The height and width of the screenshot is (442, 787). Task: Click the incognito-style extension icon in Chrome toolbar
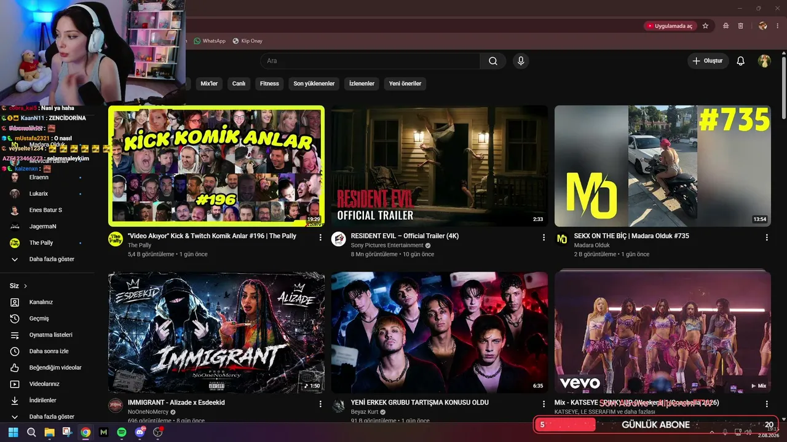click(726, 26)
